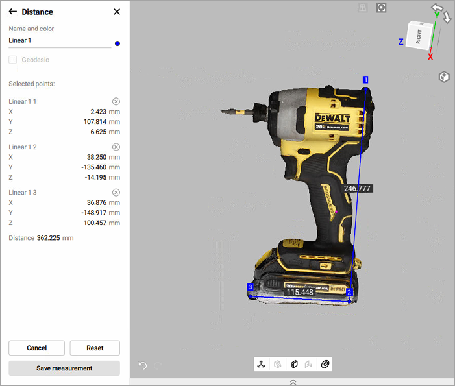The width and height of the screenshot is (455, 386).
Task: Click the Cancel button
Action: [x=36, y=348]
